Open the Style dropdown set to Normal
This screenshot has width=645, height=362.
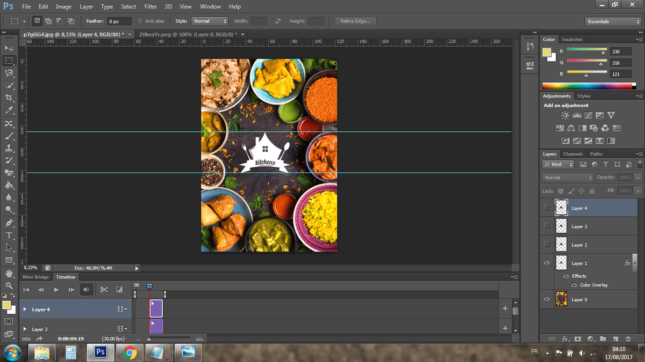point(210,21)
